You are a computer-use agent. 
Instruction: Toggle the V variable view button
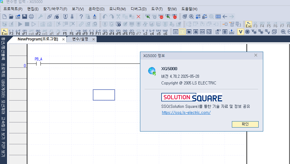point(240,32)
